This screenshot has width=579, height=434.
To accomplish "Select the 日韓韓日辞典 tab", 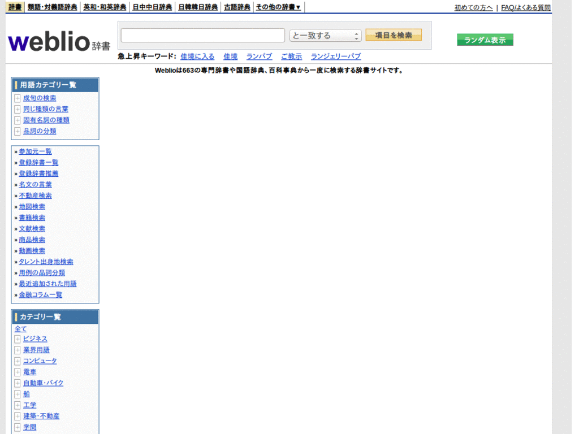I will coord(198,7).
